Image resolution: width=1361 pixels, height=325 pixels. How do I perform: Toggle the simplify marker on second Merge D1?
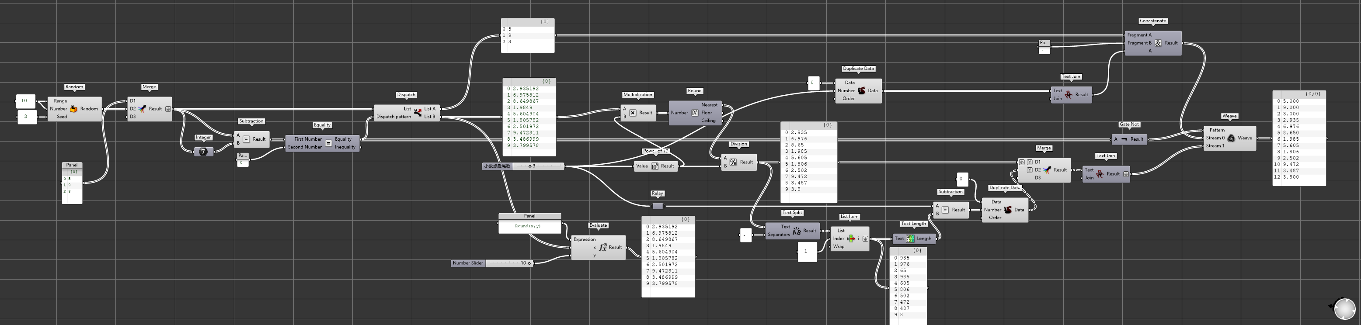1029,162
